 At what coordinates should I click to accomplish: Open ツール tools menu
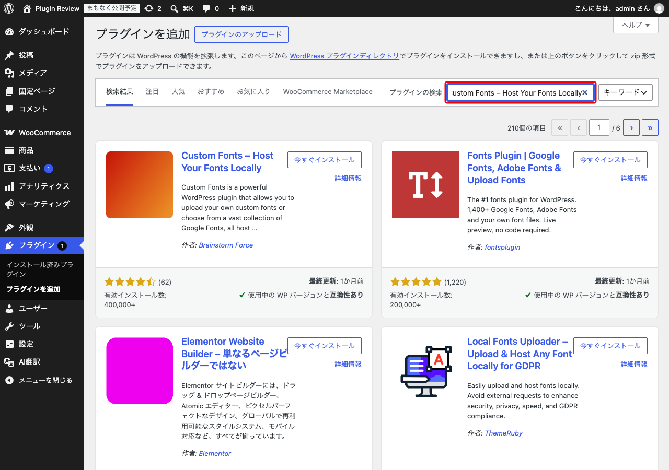[x=42, y=326]
